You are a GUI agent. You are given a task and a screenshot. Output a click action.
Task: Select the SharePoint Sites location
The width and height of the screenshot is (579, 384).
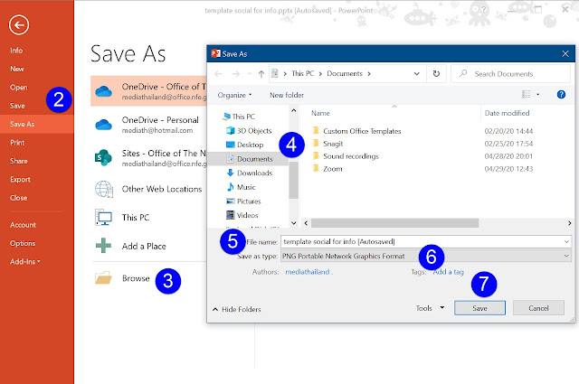(148, 158)
